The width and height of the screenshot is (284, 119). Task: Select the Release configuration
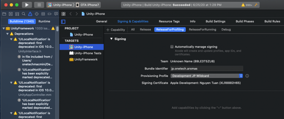[x=145, y=30]
